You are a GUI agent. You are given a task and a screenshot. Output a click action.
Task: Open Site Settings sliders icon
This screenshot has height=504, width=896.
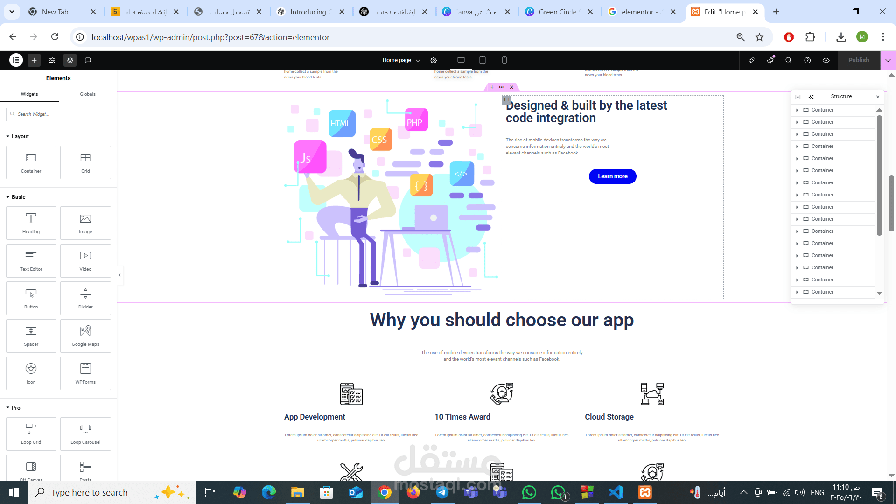52,60
